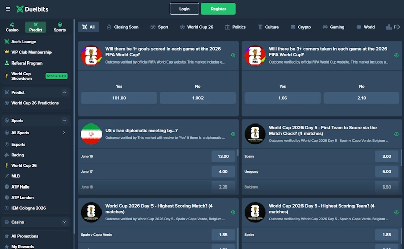Filter markets by Sport
Viewport: 404px width, 249px height.
click(x=160, y=27)
